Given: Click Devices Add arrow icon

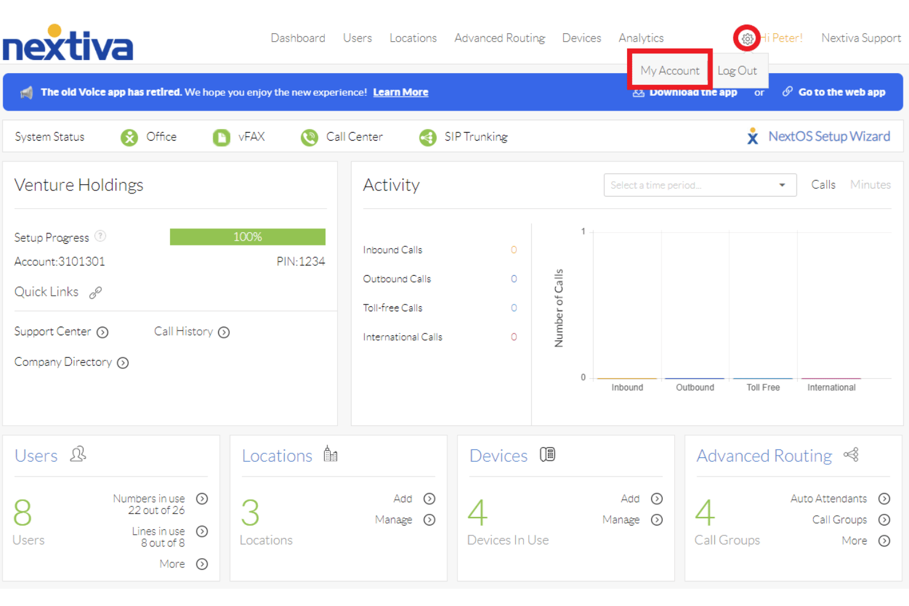Looking at the screenshot, I should pos(657,499).
